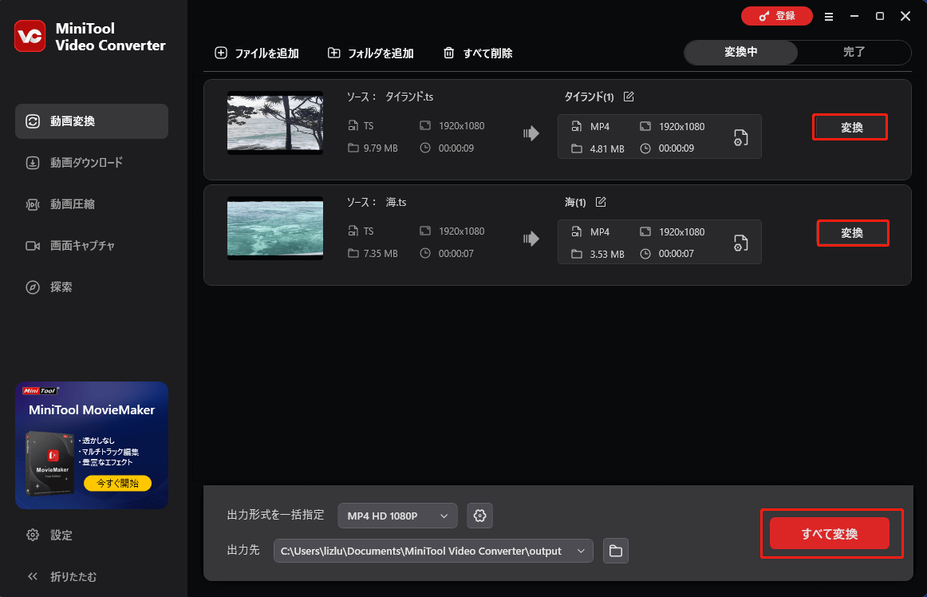The image size is (927, 597).
Task: Click the plus icon beside ファイルを追加
Action: tap(221, 53)
